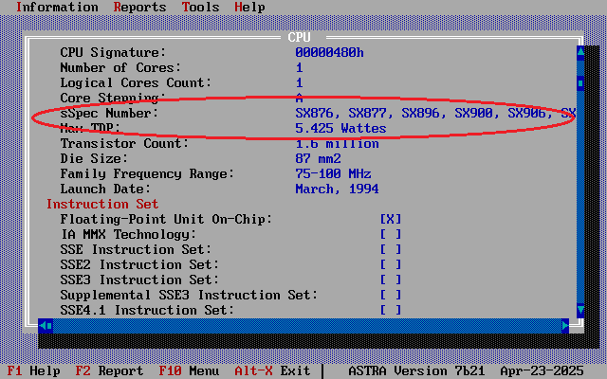Select the CPU Signature value 00000480h

pos(329,53)
